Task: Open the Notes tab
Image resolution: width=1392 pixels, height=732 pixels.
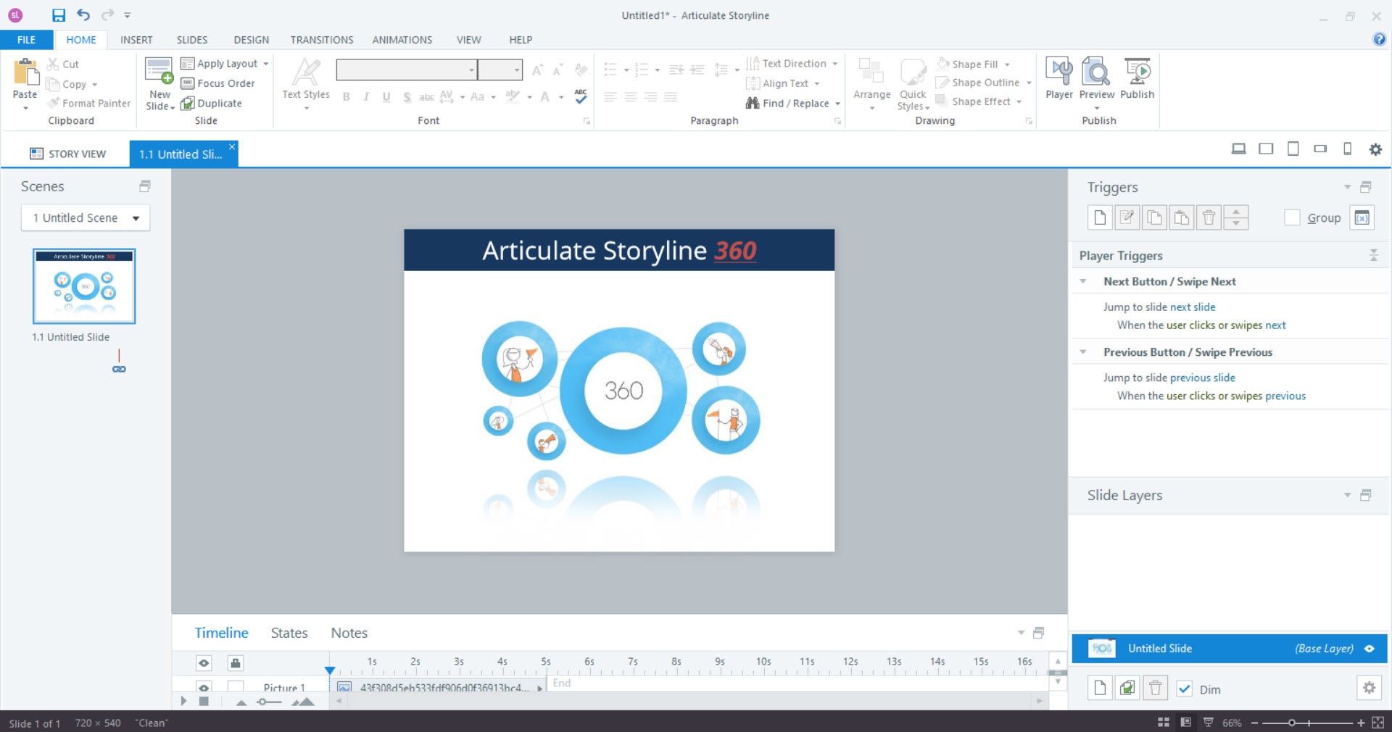Action: [x=349, y=633]
